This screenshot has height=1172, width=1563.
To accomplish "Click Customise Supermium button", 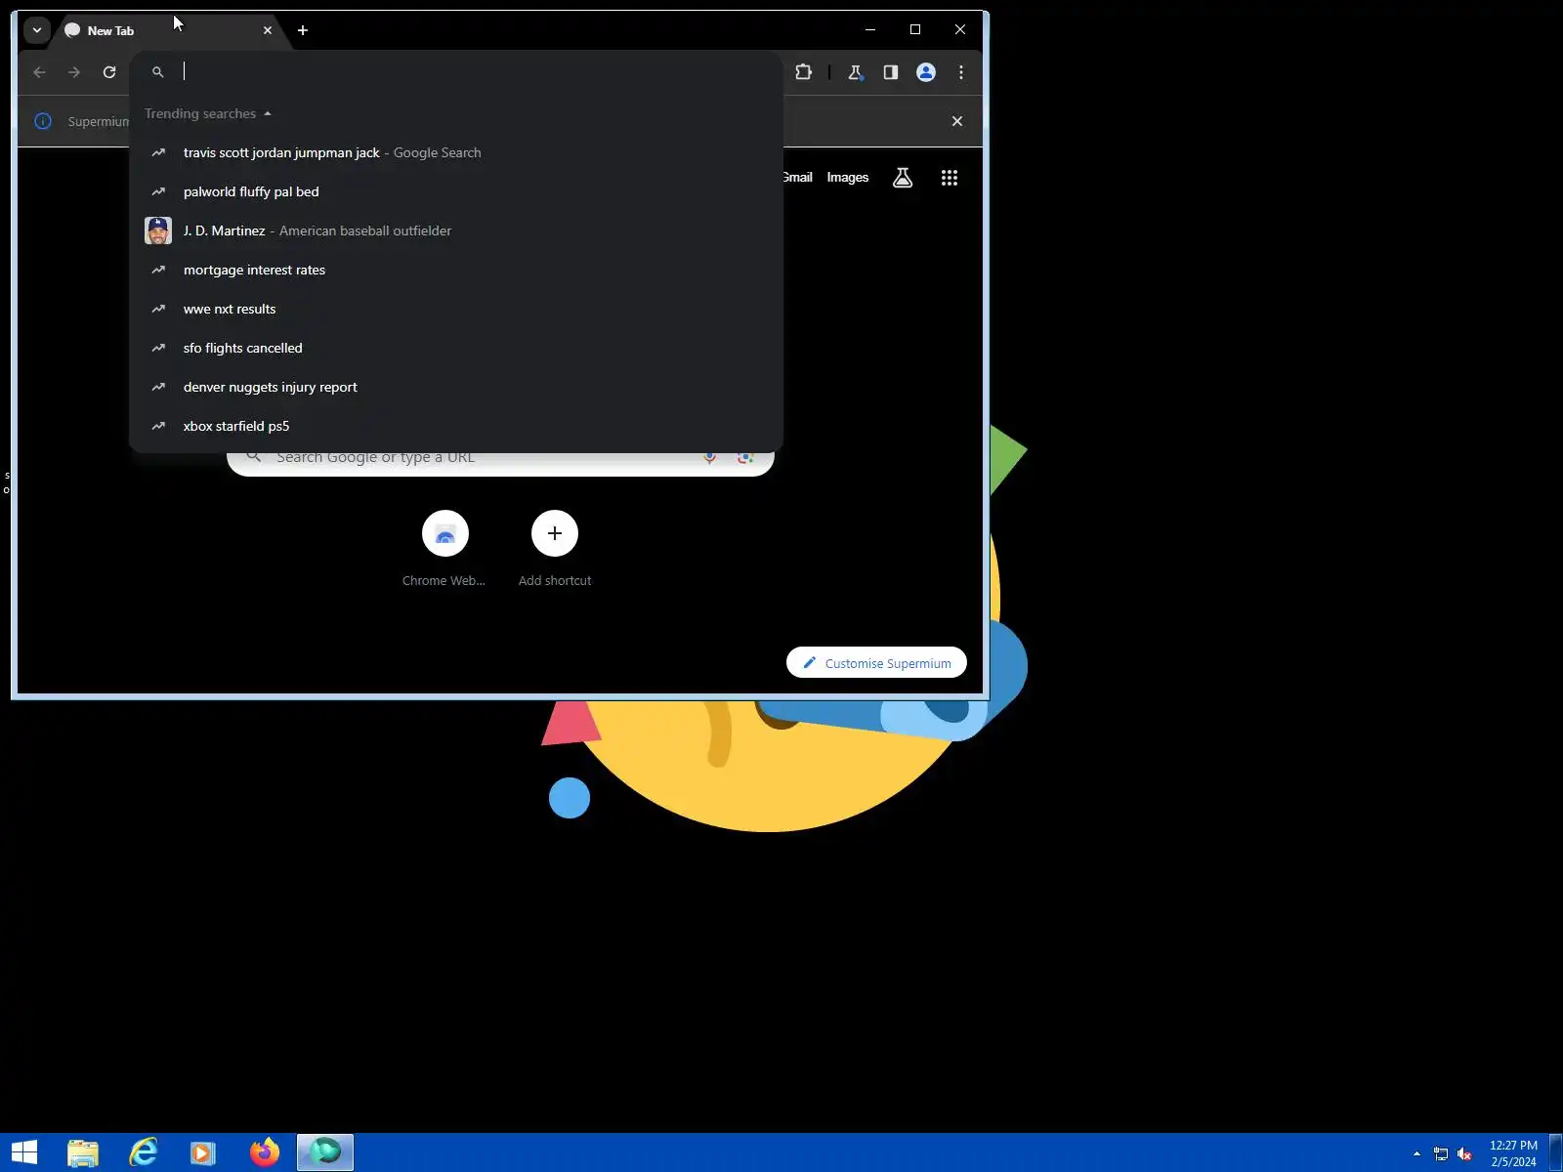I will click(876, 663).
